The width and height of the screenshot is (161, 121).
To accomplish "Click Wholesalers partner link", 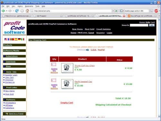I will [x=10, y=103].
